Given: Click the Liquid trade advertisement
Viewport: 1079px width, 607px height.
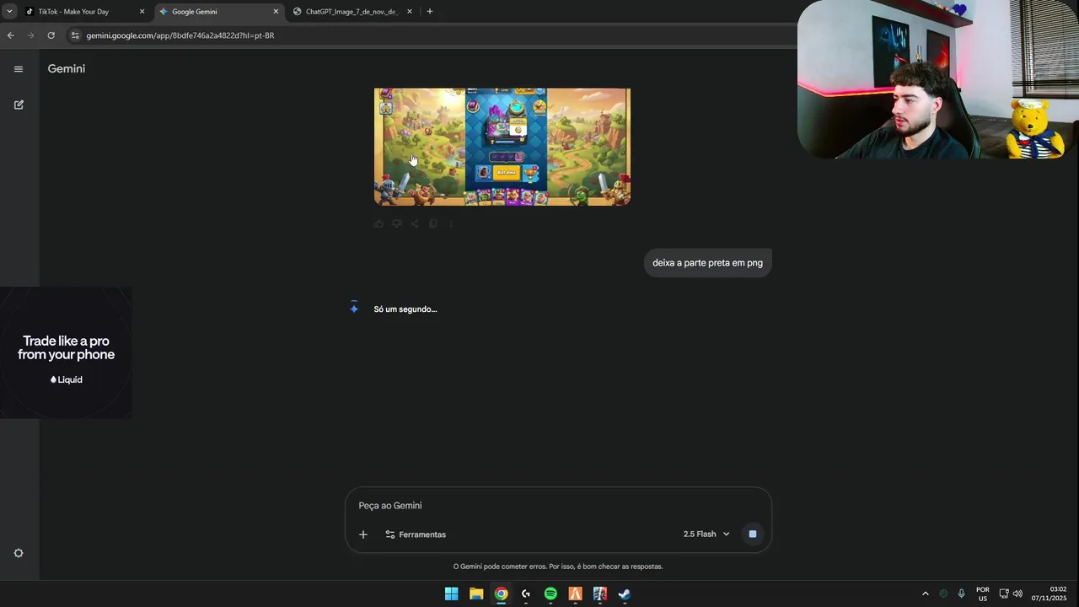Looking at the screenshot, I should pos(66,353).
